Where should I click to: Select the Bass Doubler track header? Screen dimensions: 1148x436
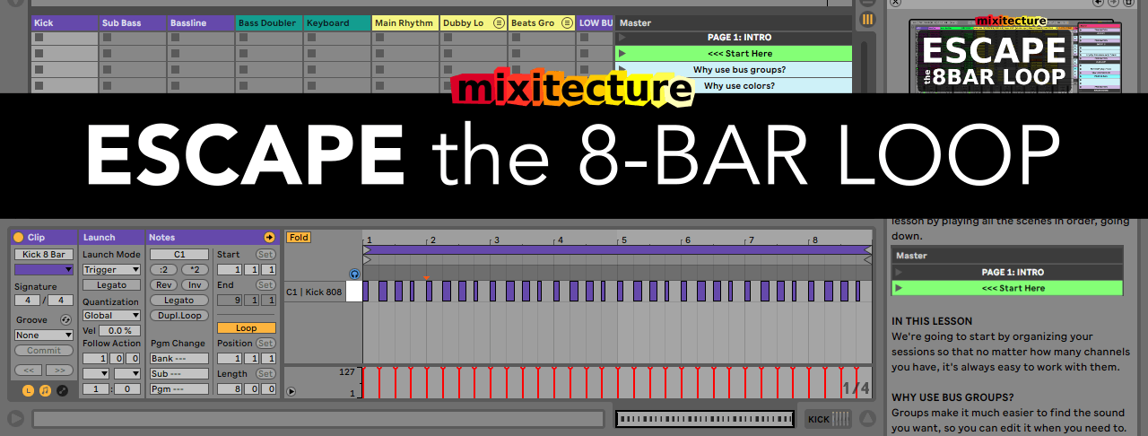[x=269, y=22]
